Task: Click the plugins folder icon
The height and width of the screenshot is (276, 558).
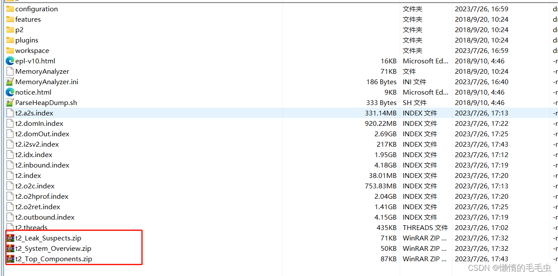Action: pyautogui.click(x=10, y=40)
